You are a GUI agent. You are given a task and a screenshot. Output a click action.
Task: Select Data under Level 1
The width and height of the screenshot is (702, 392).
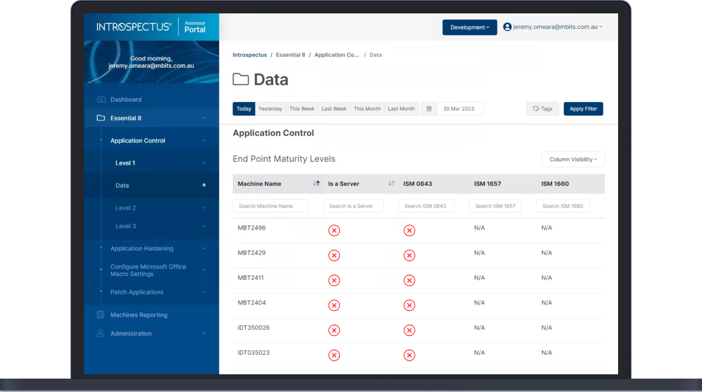pos(122,185)
